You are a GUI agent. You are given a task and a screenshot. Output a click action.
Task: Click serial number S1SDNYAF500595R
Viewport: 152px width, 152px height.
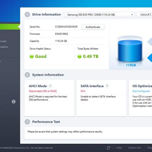pyautogui.click(x=66, y=27)
